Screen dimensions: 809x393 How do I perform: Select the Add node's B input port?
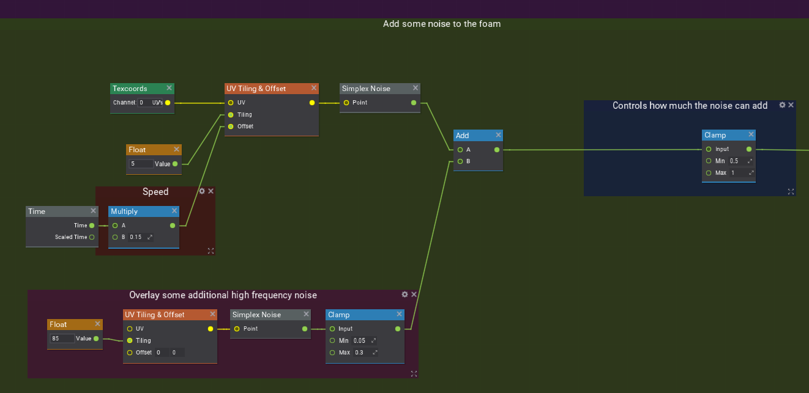[460, 161]
